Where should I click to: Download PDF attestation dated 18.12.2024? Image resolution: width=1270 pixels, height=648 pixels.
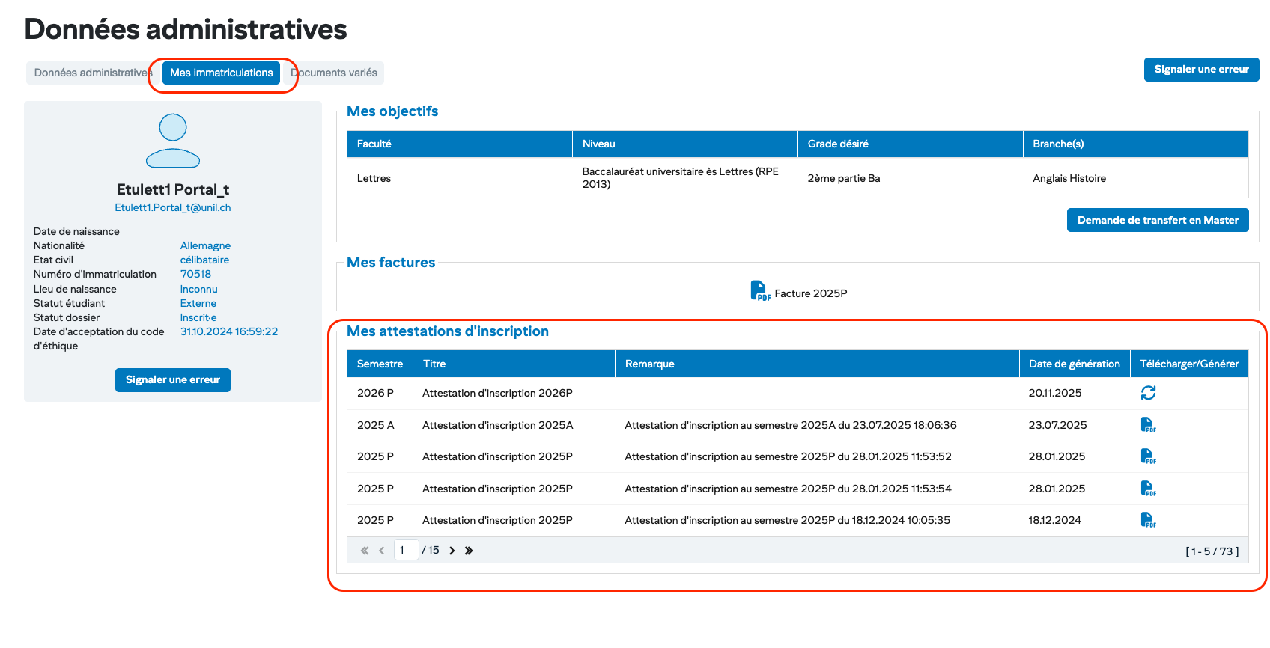[x=1148, y=520]
